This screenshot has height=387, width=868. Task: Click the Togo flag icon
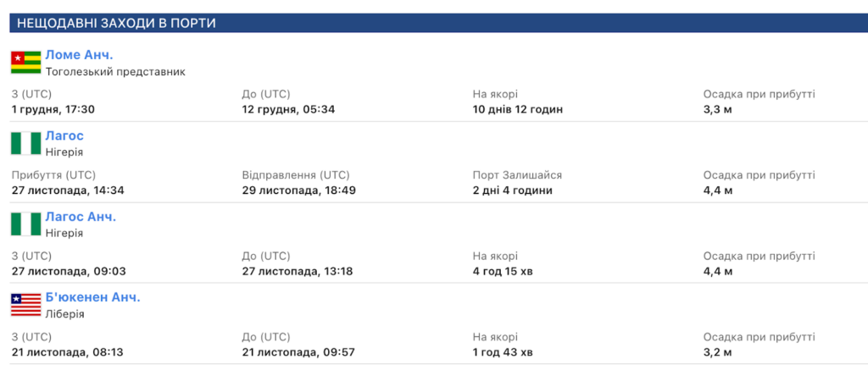point(26,63)
